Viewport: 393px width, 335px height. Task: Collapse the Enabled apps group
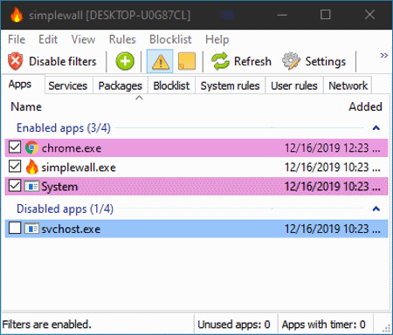(x=376, y=127)
